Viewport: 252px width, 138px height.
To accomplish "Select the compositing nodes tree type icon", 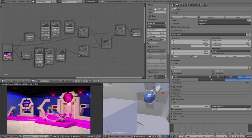I will tap(33, 81).
